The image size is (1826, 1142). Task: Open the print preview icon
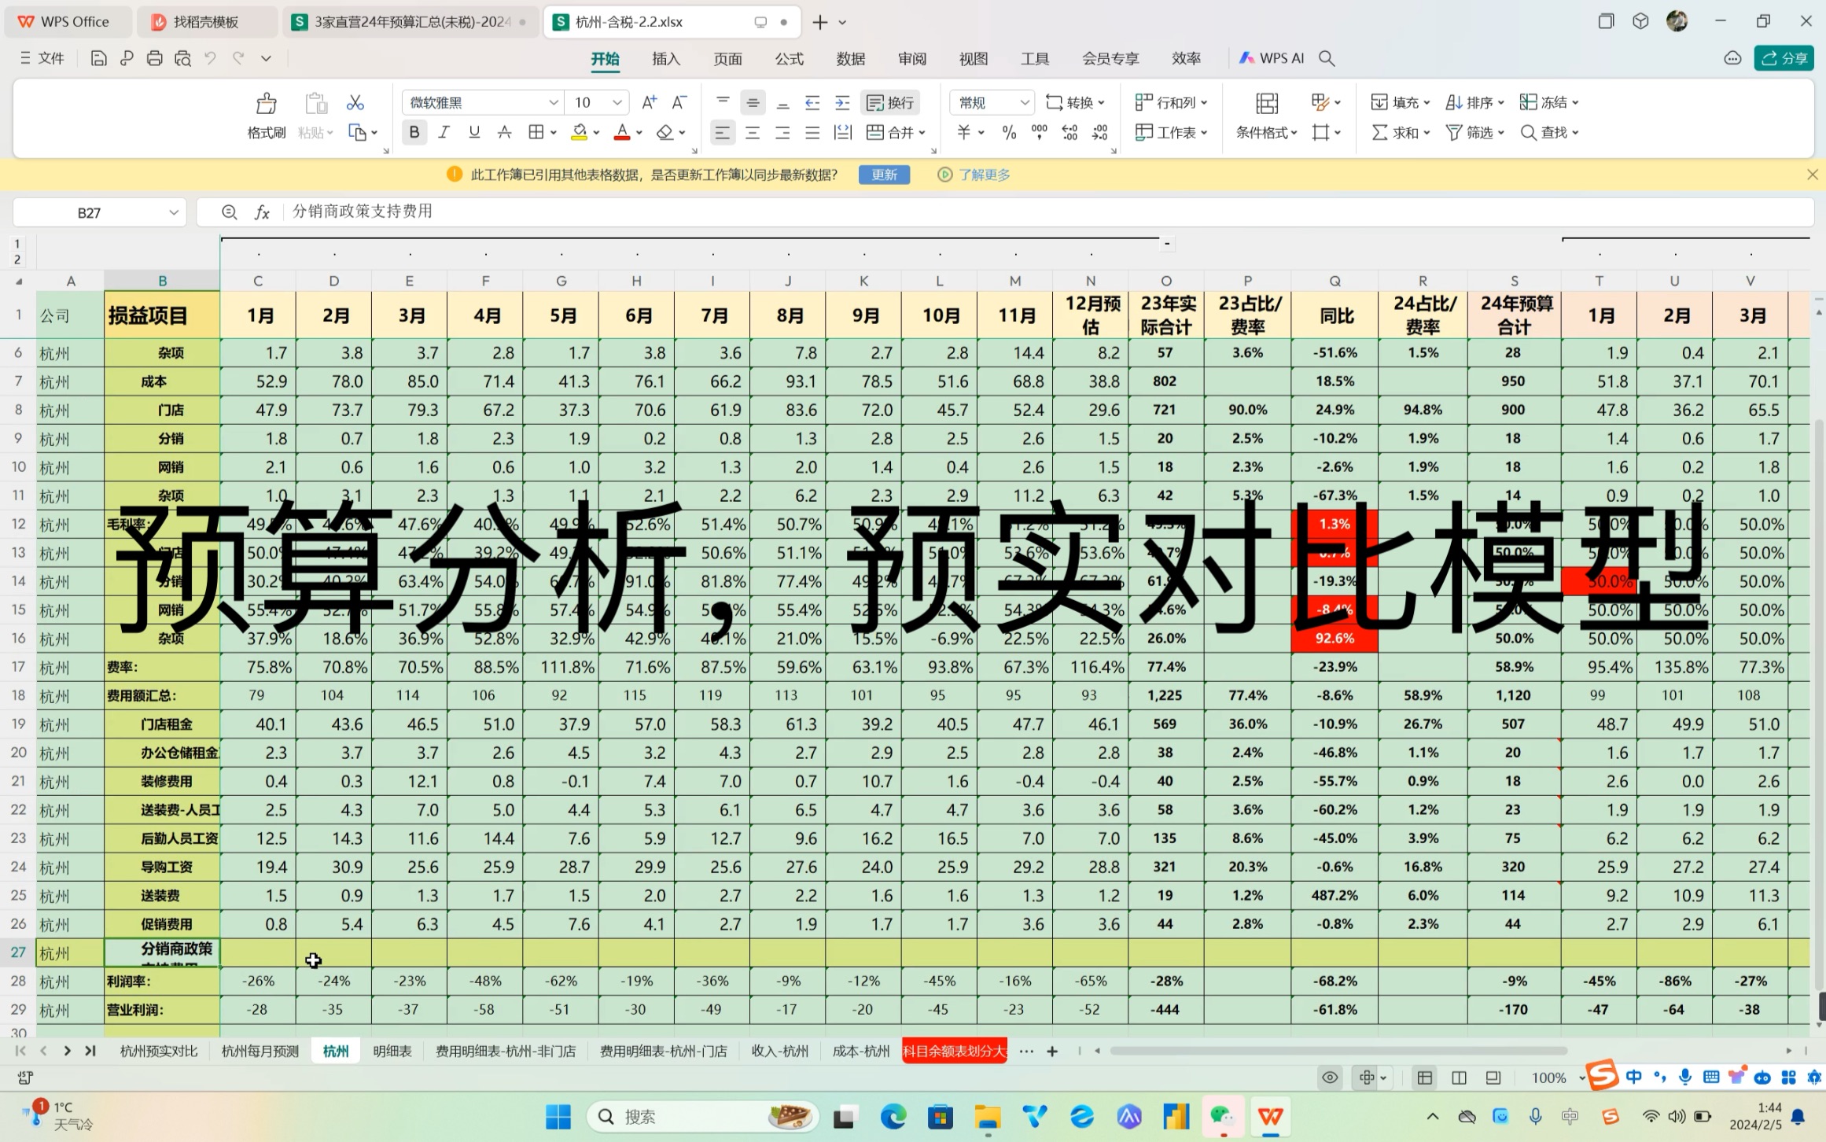tap(183, 58)
